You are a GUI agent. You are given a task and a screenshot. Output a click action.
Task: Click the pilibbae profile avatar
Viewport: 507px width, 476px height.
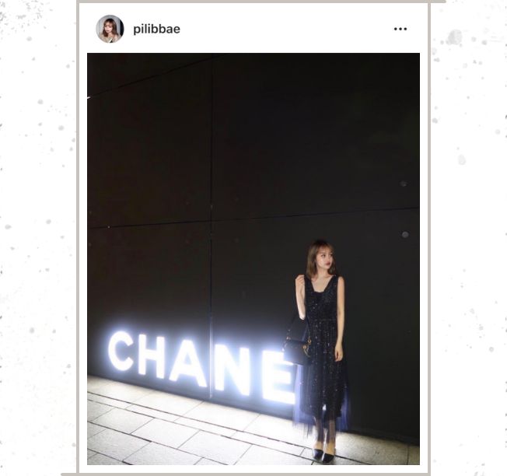pos(110,29)
